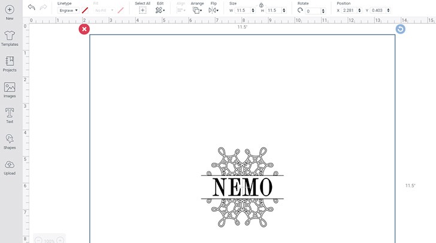Select the mandala ornament below NEMO
The image size is (436, 243).
[242, 213]
